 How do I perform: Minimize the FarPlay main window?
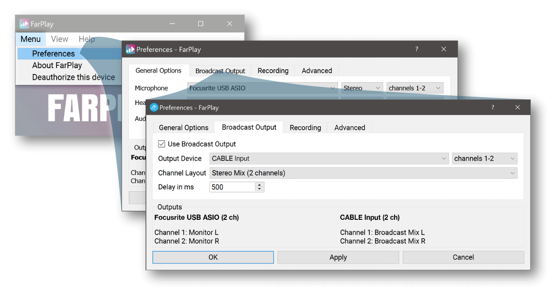click(x=172, y=24)
